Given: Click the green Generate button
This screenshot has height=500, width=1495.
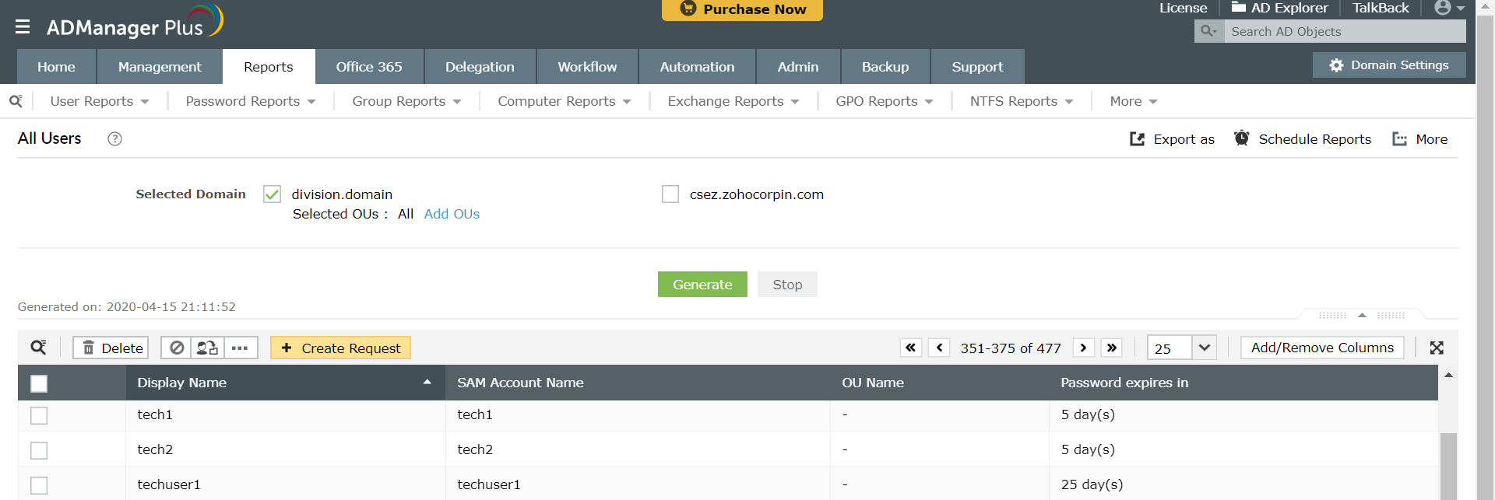Looking at the screenshot, I should [x=702, y=285].
